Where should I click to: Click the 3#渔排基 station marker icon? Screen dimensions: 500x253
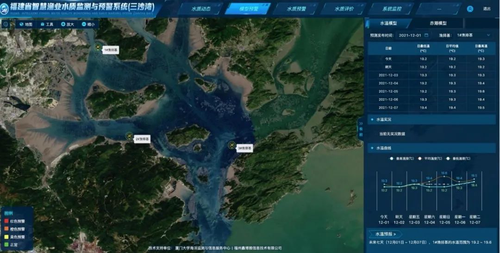coord(231,145)
